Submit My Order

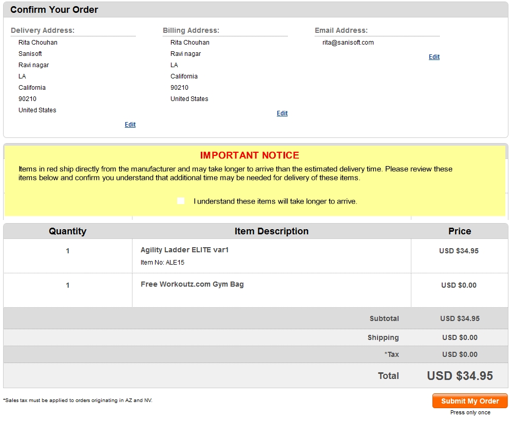[x=470, y=401]
